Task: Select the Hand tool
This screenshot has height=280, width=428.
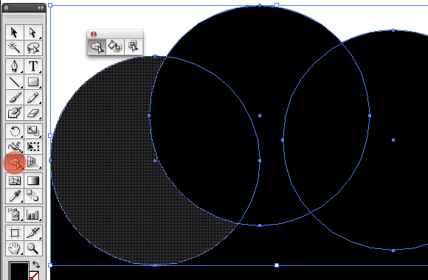Action: (x=15, y=248)
